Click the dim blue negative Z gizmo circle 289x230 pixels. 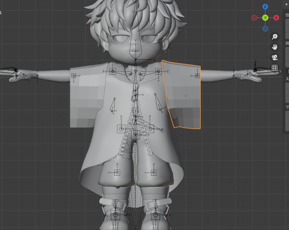pyautogui.click(x=265, y=29)
